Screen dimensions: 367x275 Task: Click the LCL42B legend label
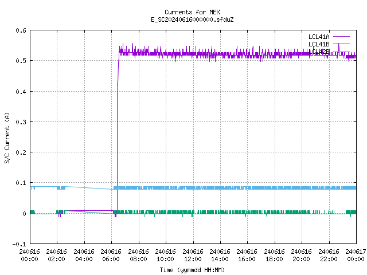319,52
